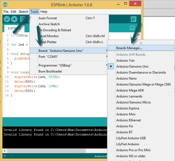Image resolution: width=175 pixels, height=161 pixels.
Task: Click the void loop line
Action: [x=20, y=72]
